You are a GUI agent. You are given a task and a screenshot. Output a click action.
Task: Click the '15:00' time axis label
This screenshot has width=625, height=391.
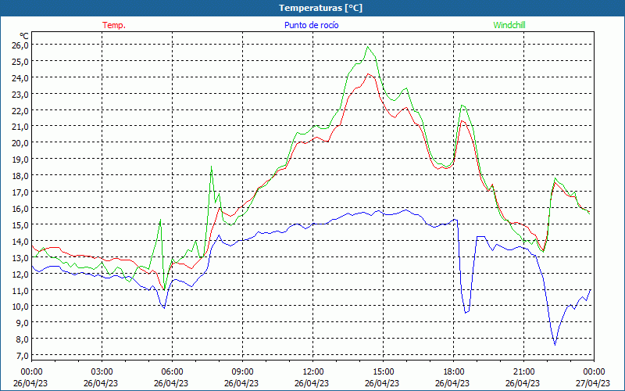(x=383, y=372)
